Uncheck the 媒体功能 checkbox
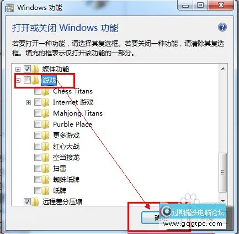This screenshot has height=234, width=239. coord(27,69)
